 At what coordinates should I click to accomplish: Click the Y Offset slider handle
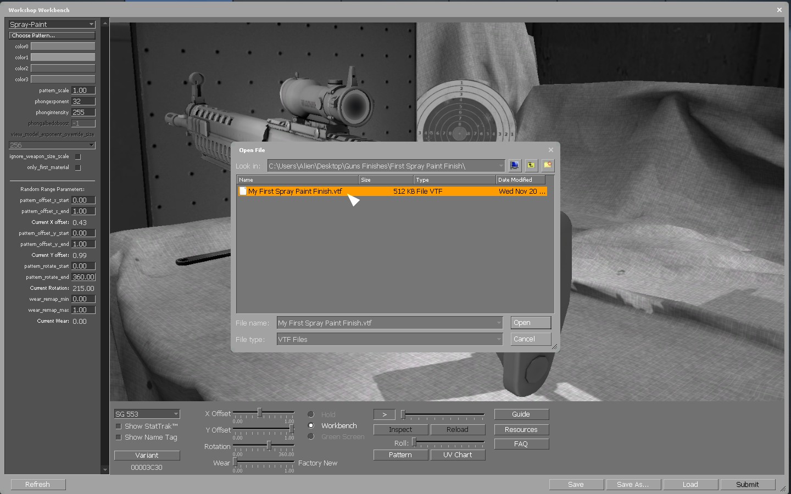pyautogui.click(x=291, y=429)
